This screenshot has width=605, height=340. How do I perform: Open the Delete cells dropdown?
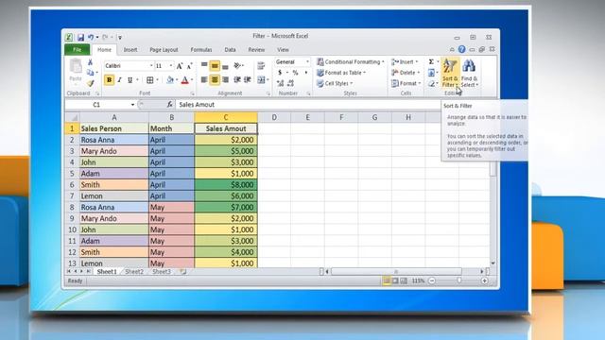click(x=406, y=73)
